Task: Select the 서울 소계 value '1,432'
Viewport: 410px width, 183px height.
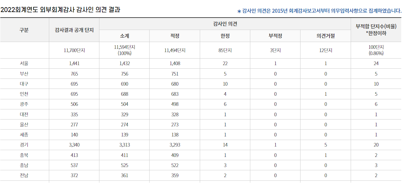Action: [x=124, y=63]
